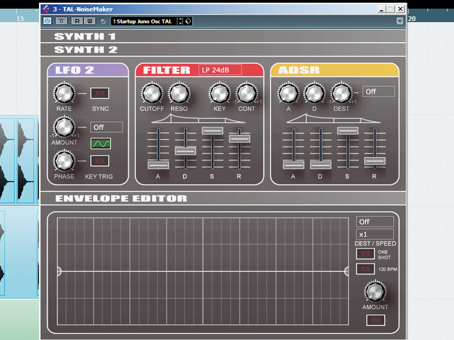Click the FILTER envelope R slider handle

[239, 139]
